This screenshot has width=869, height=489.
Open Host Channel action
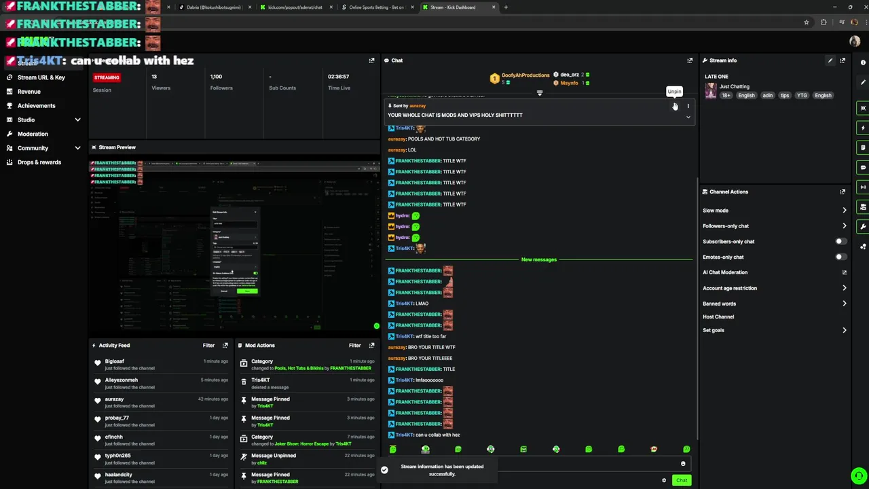[x=718, y=316]
